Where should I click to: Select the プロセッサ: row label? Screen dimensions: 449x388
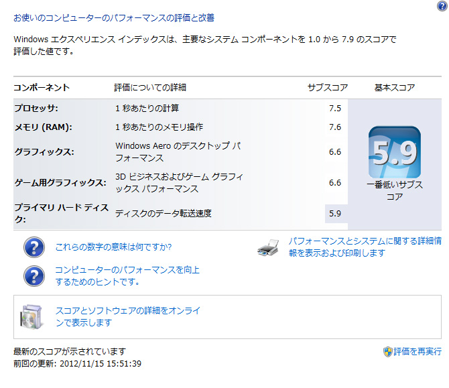pos(36,109)
